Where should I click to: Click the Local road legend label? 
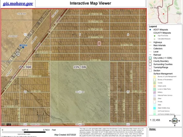(x=156, y=52)
